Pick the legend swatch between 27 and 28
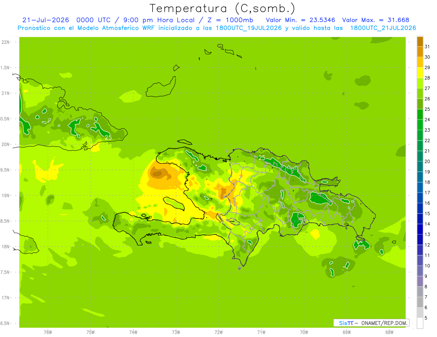437x337 pixels. point(420,83)
